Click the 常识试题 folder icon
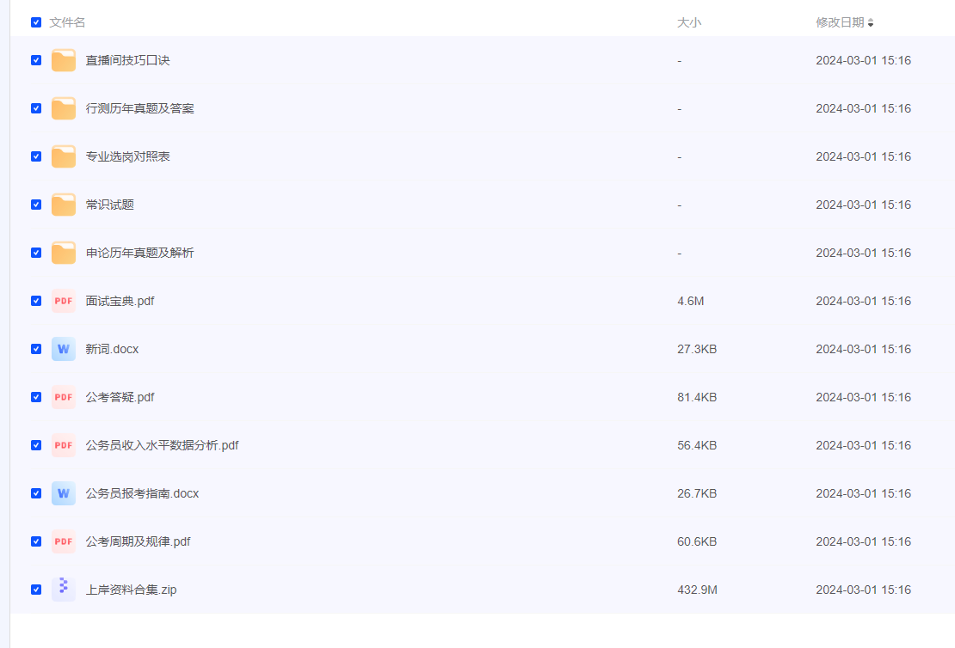 [x=63, y=205]
